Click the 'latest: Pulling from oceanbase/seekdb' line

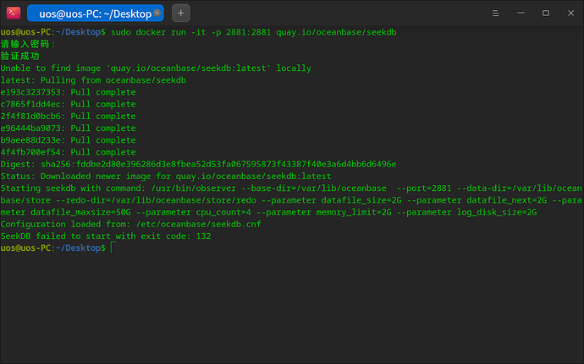93,79
